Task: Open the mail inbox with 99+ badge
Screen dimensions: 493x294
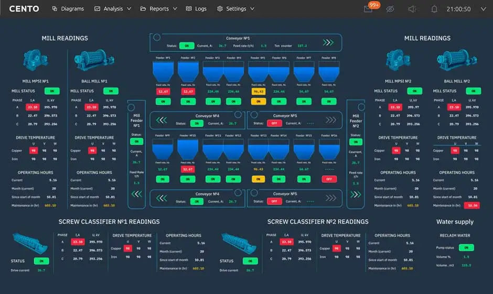Action: coord(369,9)
